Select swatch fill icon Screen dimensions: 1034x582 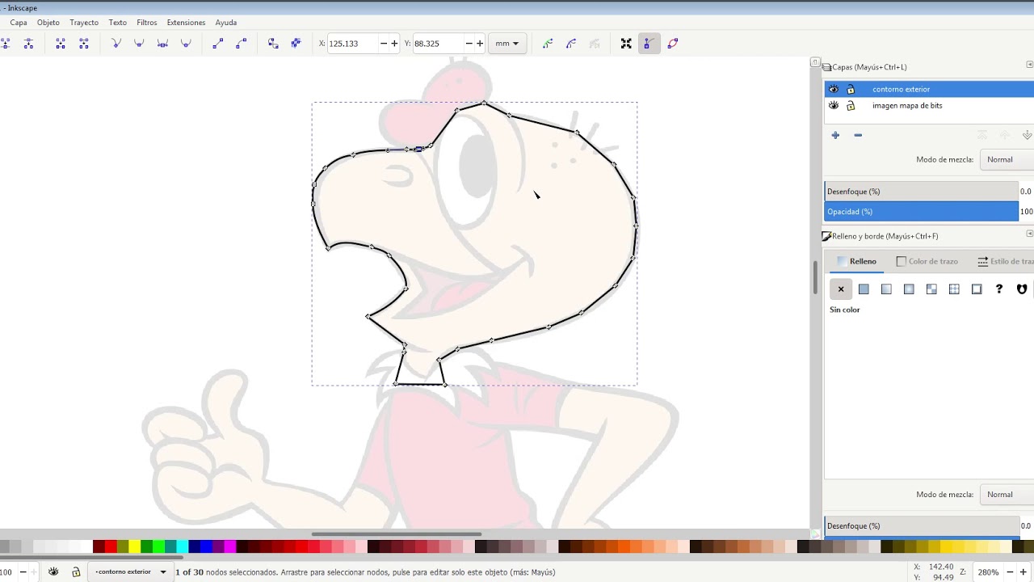(x=977, y=289)
